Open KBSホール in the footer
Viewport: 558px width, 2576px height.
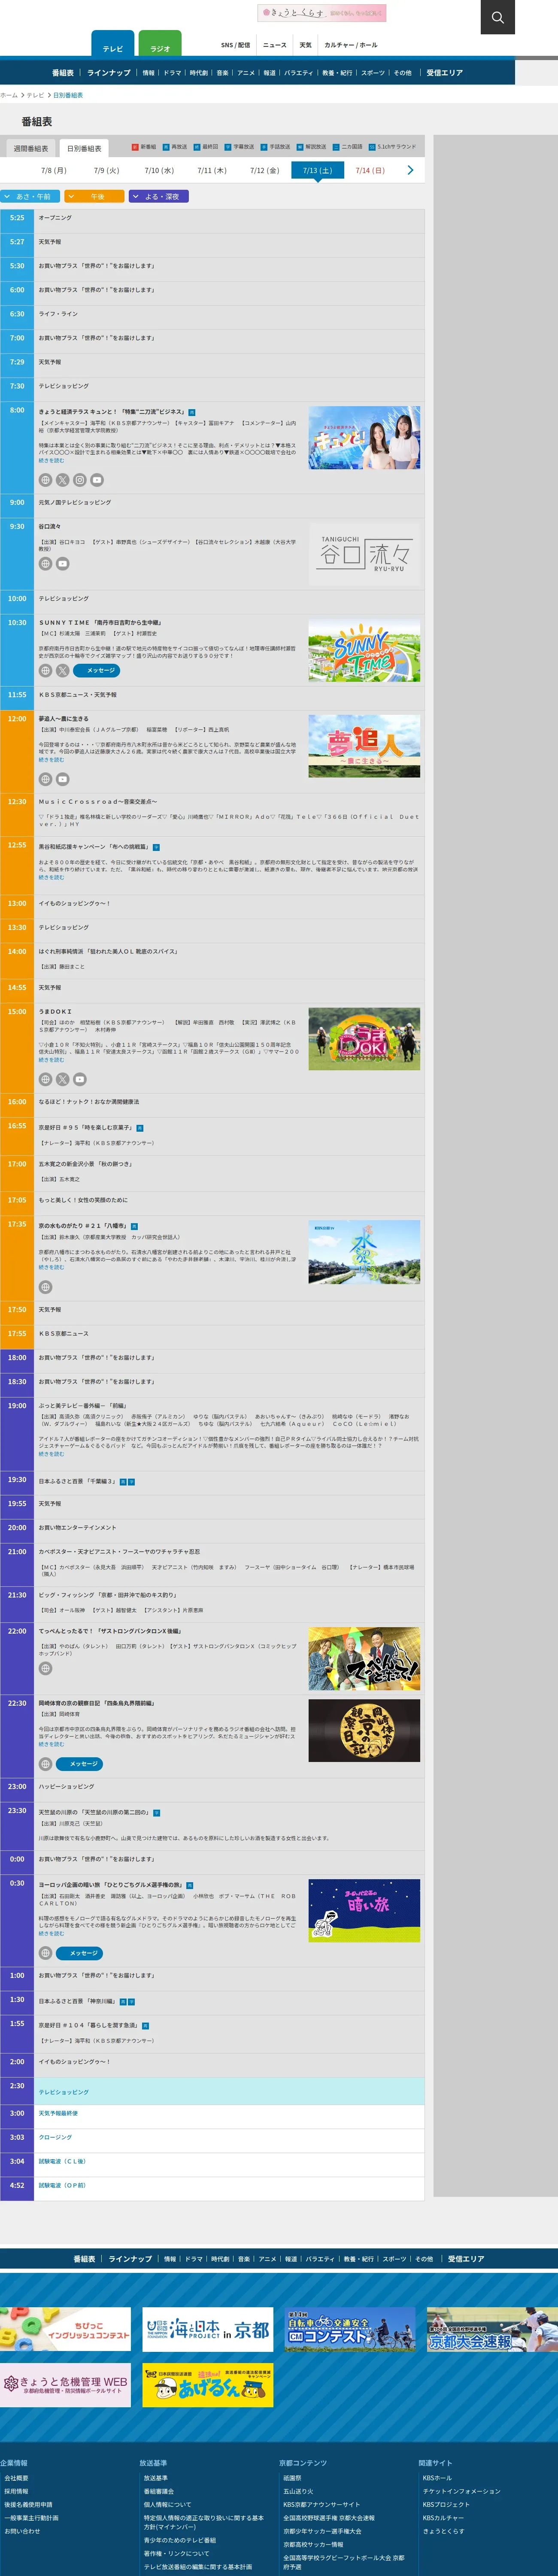(x=437, y=2478)
